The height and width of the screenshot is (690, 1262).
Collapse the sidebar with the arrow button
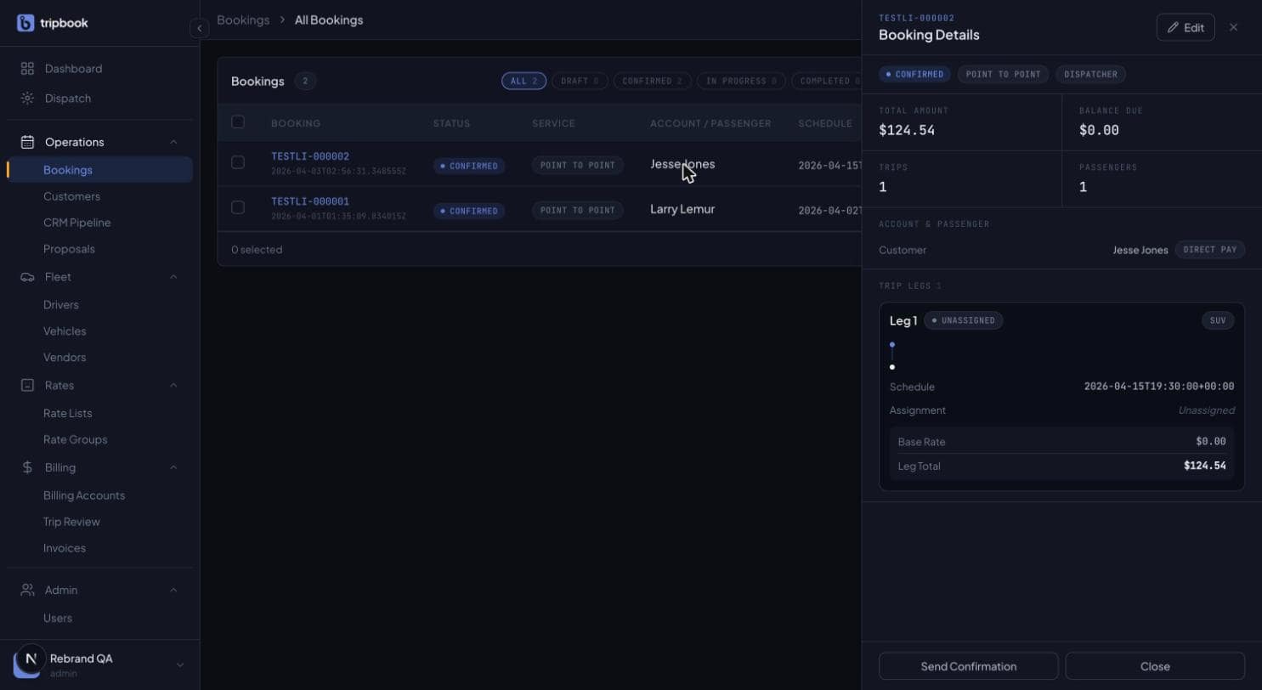tap(199, 28)
